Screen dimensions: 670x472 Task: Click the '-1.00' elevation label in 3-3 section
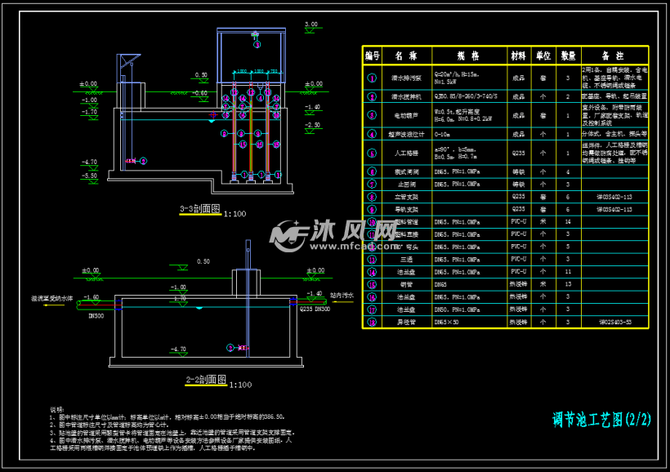[x=89, y=100]
